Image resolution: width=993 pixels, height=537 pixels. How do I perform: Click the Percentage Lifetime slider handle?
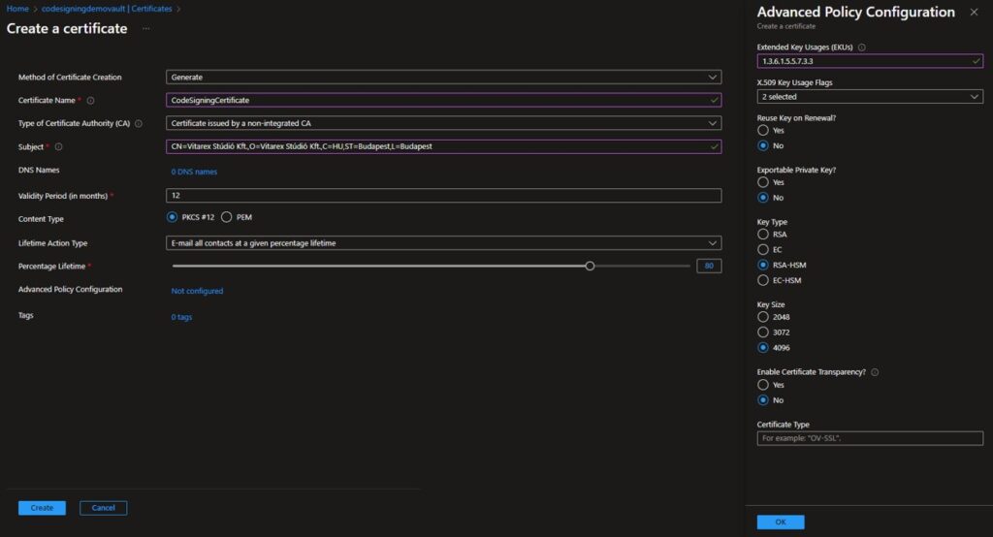(x=590, y=266)
